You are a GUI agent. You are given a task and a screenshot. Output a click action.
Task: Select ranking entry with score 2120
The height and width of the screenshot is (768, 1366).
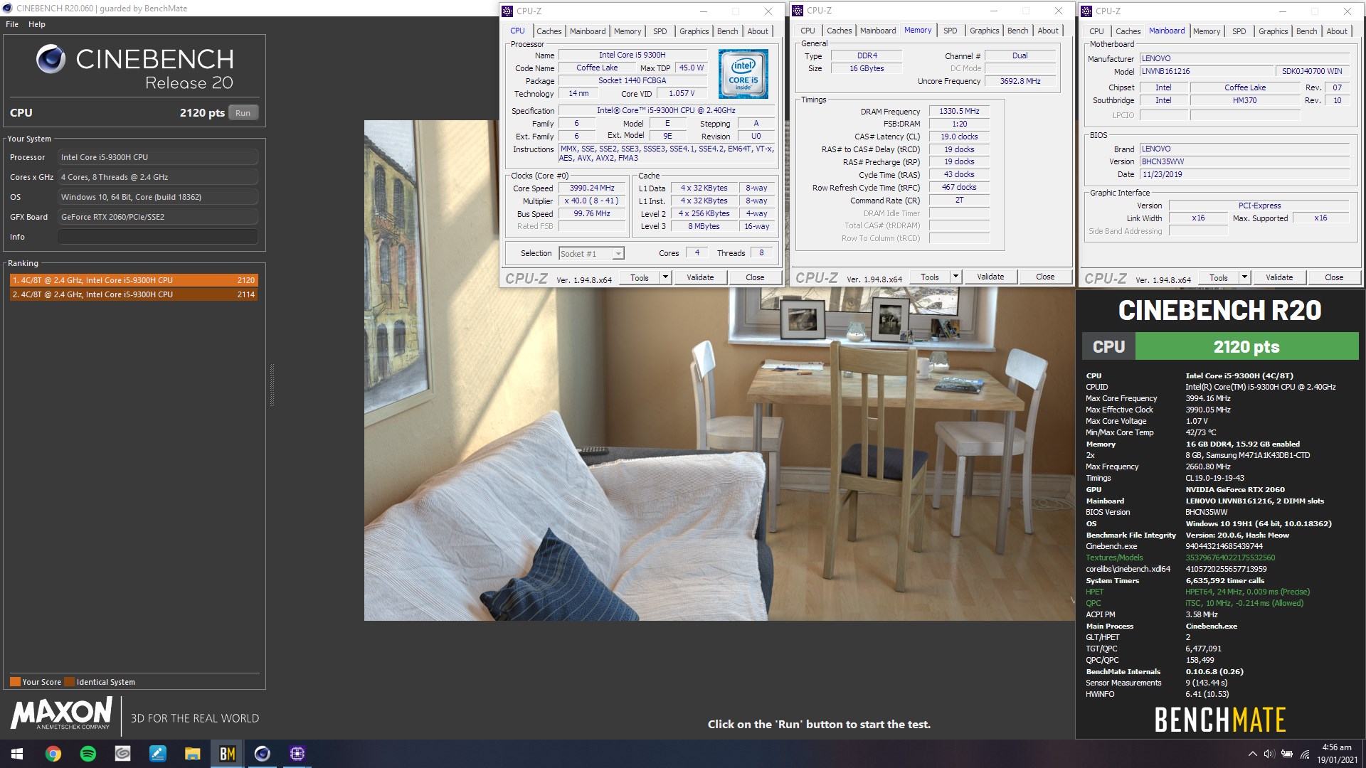click(x=134, y=280)
